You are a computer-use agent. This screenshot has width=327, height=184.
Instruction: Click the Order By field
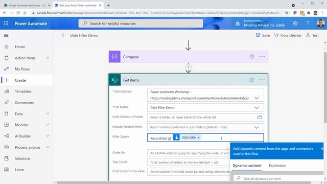point(189,153)
